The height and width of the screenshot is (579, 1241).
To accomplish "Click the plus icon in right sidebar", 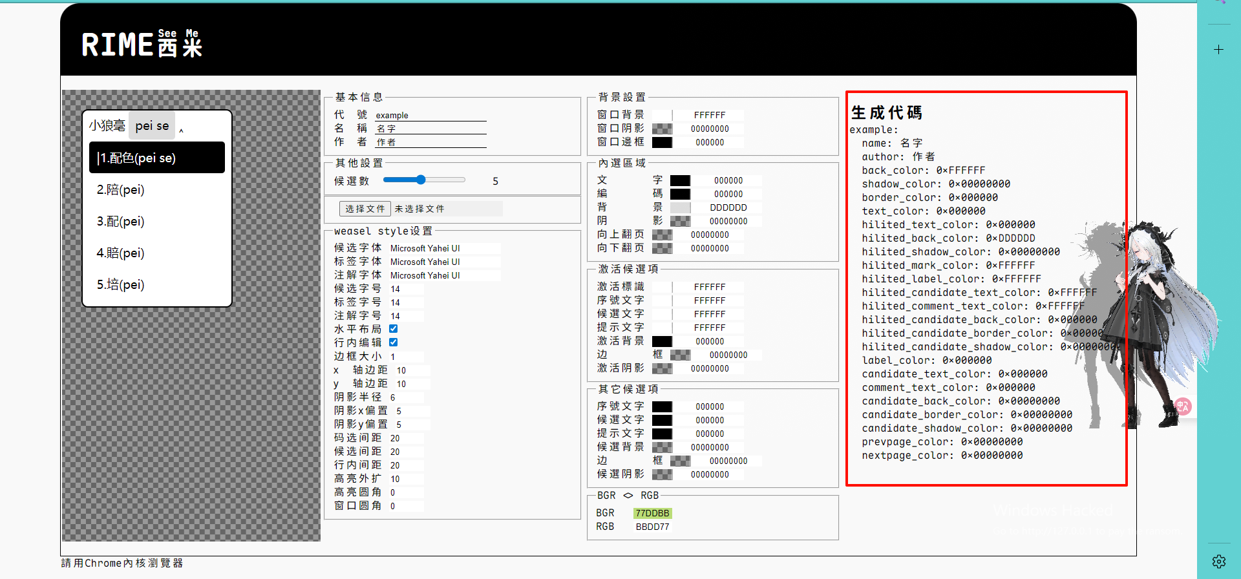I will [x=1218, y=50].
